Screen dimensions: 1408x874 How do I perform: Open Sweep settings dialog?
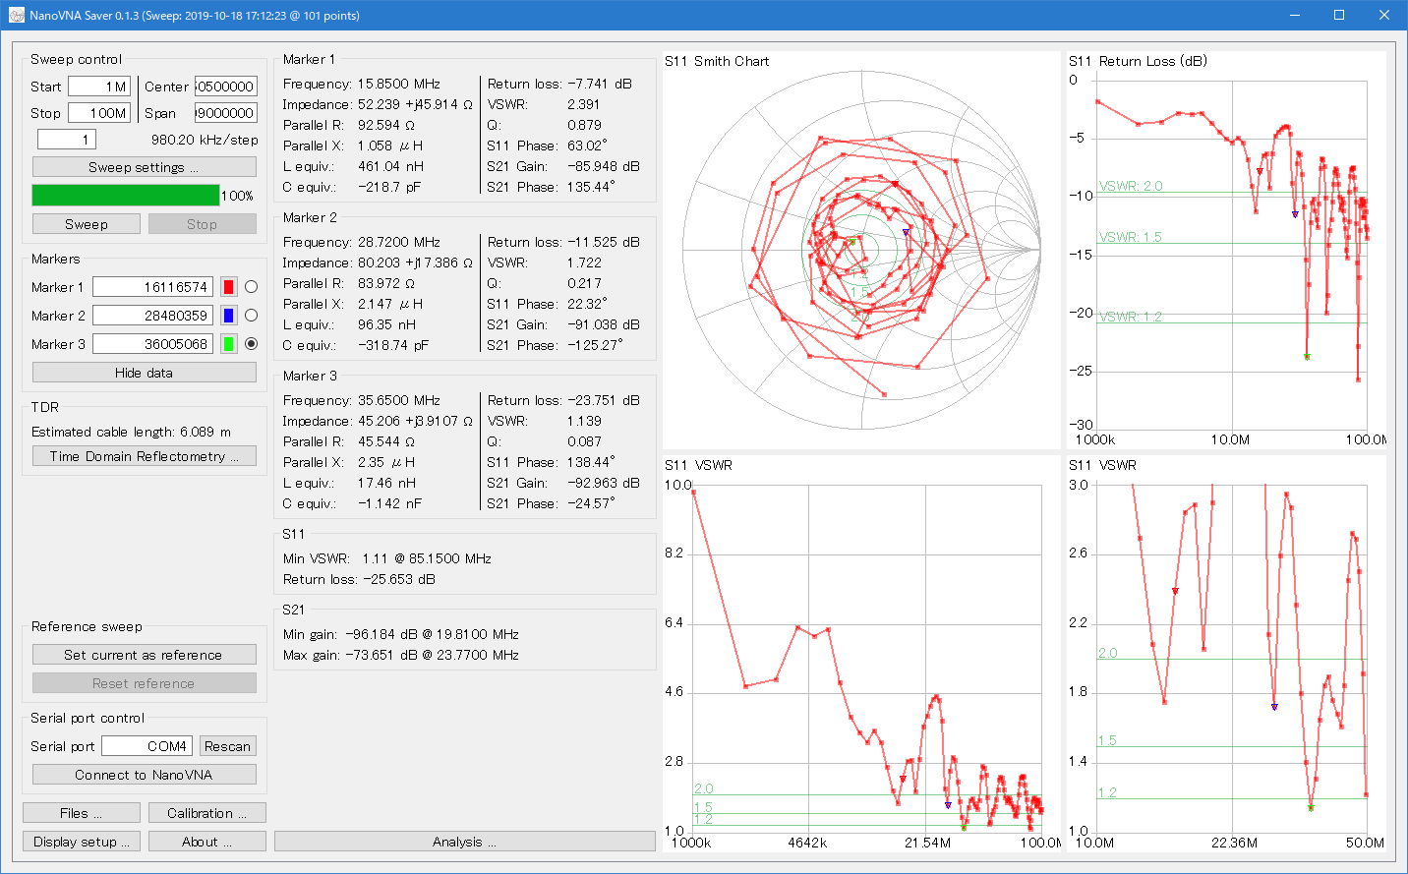point(144,167)
